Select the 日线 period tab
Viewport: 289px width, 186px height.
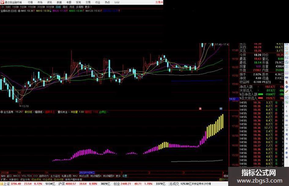[x=58, y=7]
